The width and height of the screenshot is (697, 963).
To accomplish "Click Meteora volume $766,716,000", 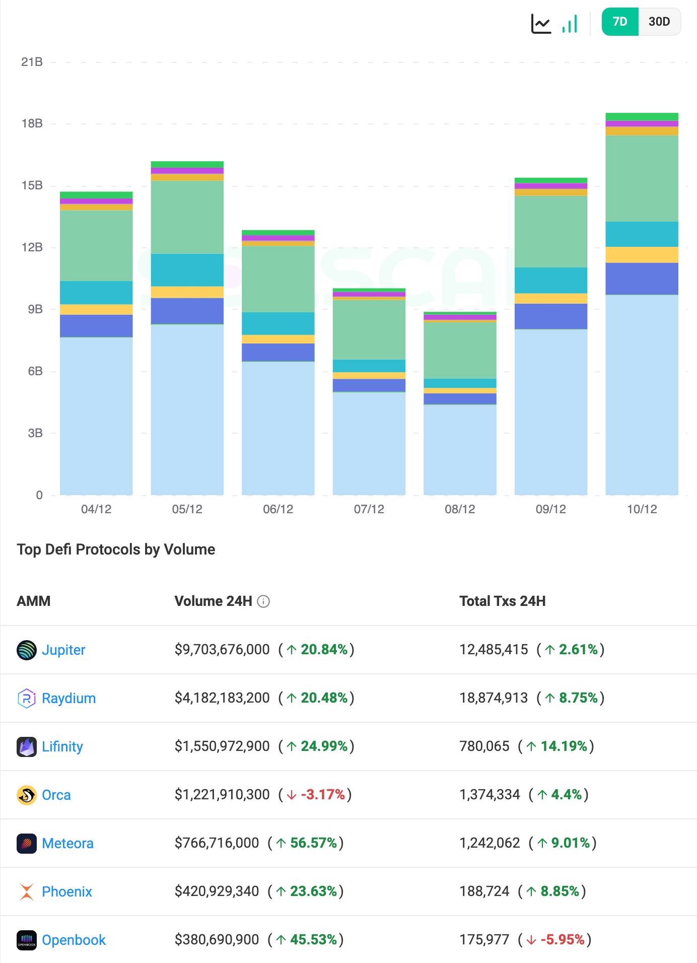I will pos(217,843).
